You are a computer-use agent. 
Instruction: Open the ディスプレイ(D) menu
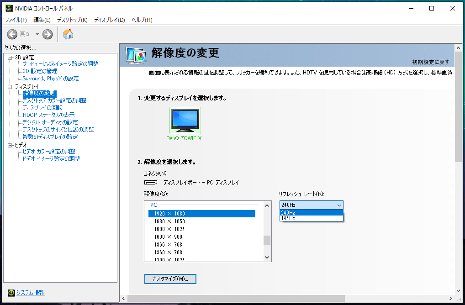[x=110, y=20]
